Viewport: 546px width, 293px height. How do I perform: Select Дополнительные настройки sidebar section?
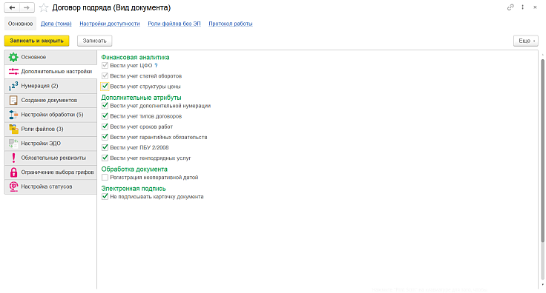click(x=50, y=72)
